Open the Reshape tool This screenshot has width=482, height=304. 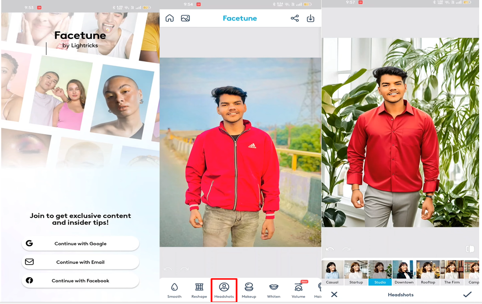199,290
